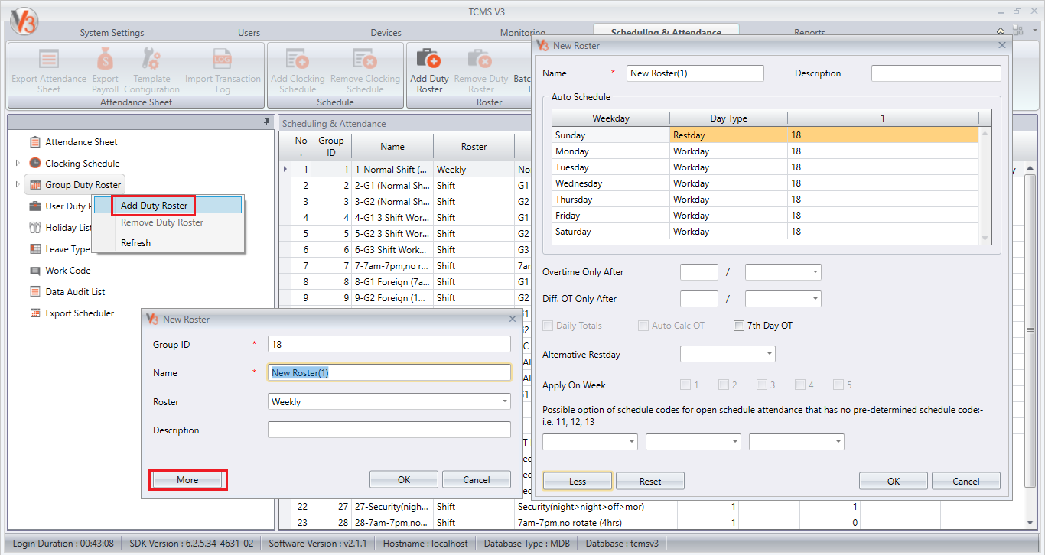Open Attendance Sheet in the sidebar tree
The height and width of the screenshot is (555, 1045).
[x=81, y=142]
